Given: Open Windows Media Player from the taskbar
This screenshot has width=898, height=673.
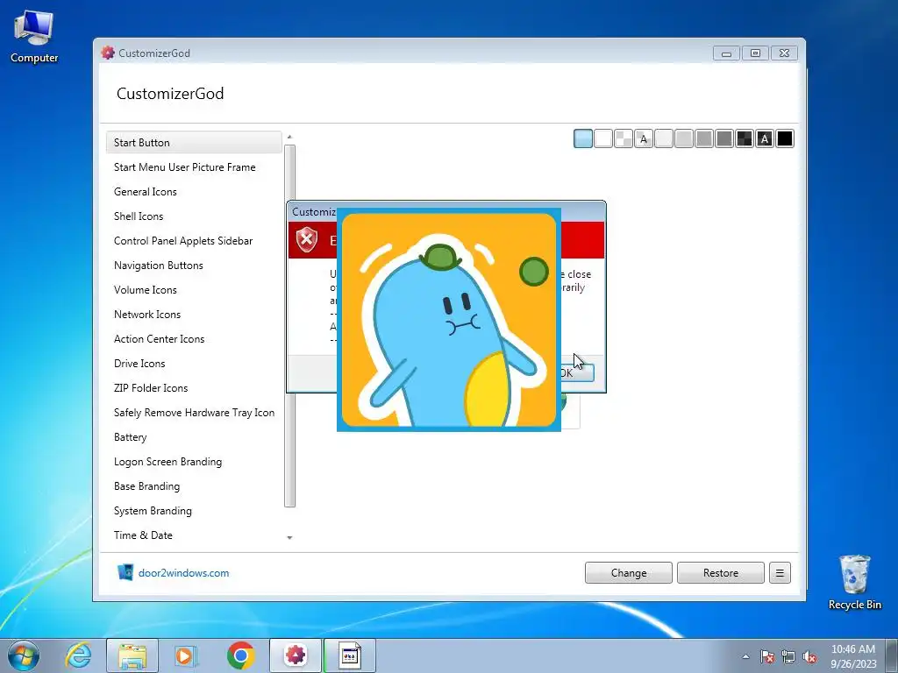Looking at the screenshot, I should point(185,655).
